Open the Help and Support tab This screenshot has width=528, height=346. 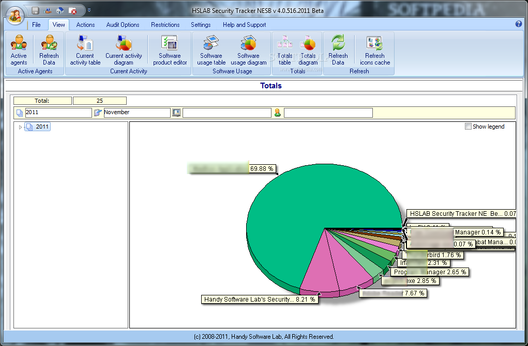[x=245, y=25]
